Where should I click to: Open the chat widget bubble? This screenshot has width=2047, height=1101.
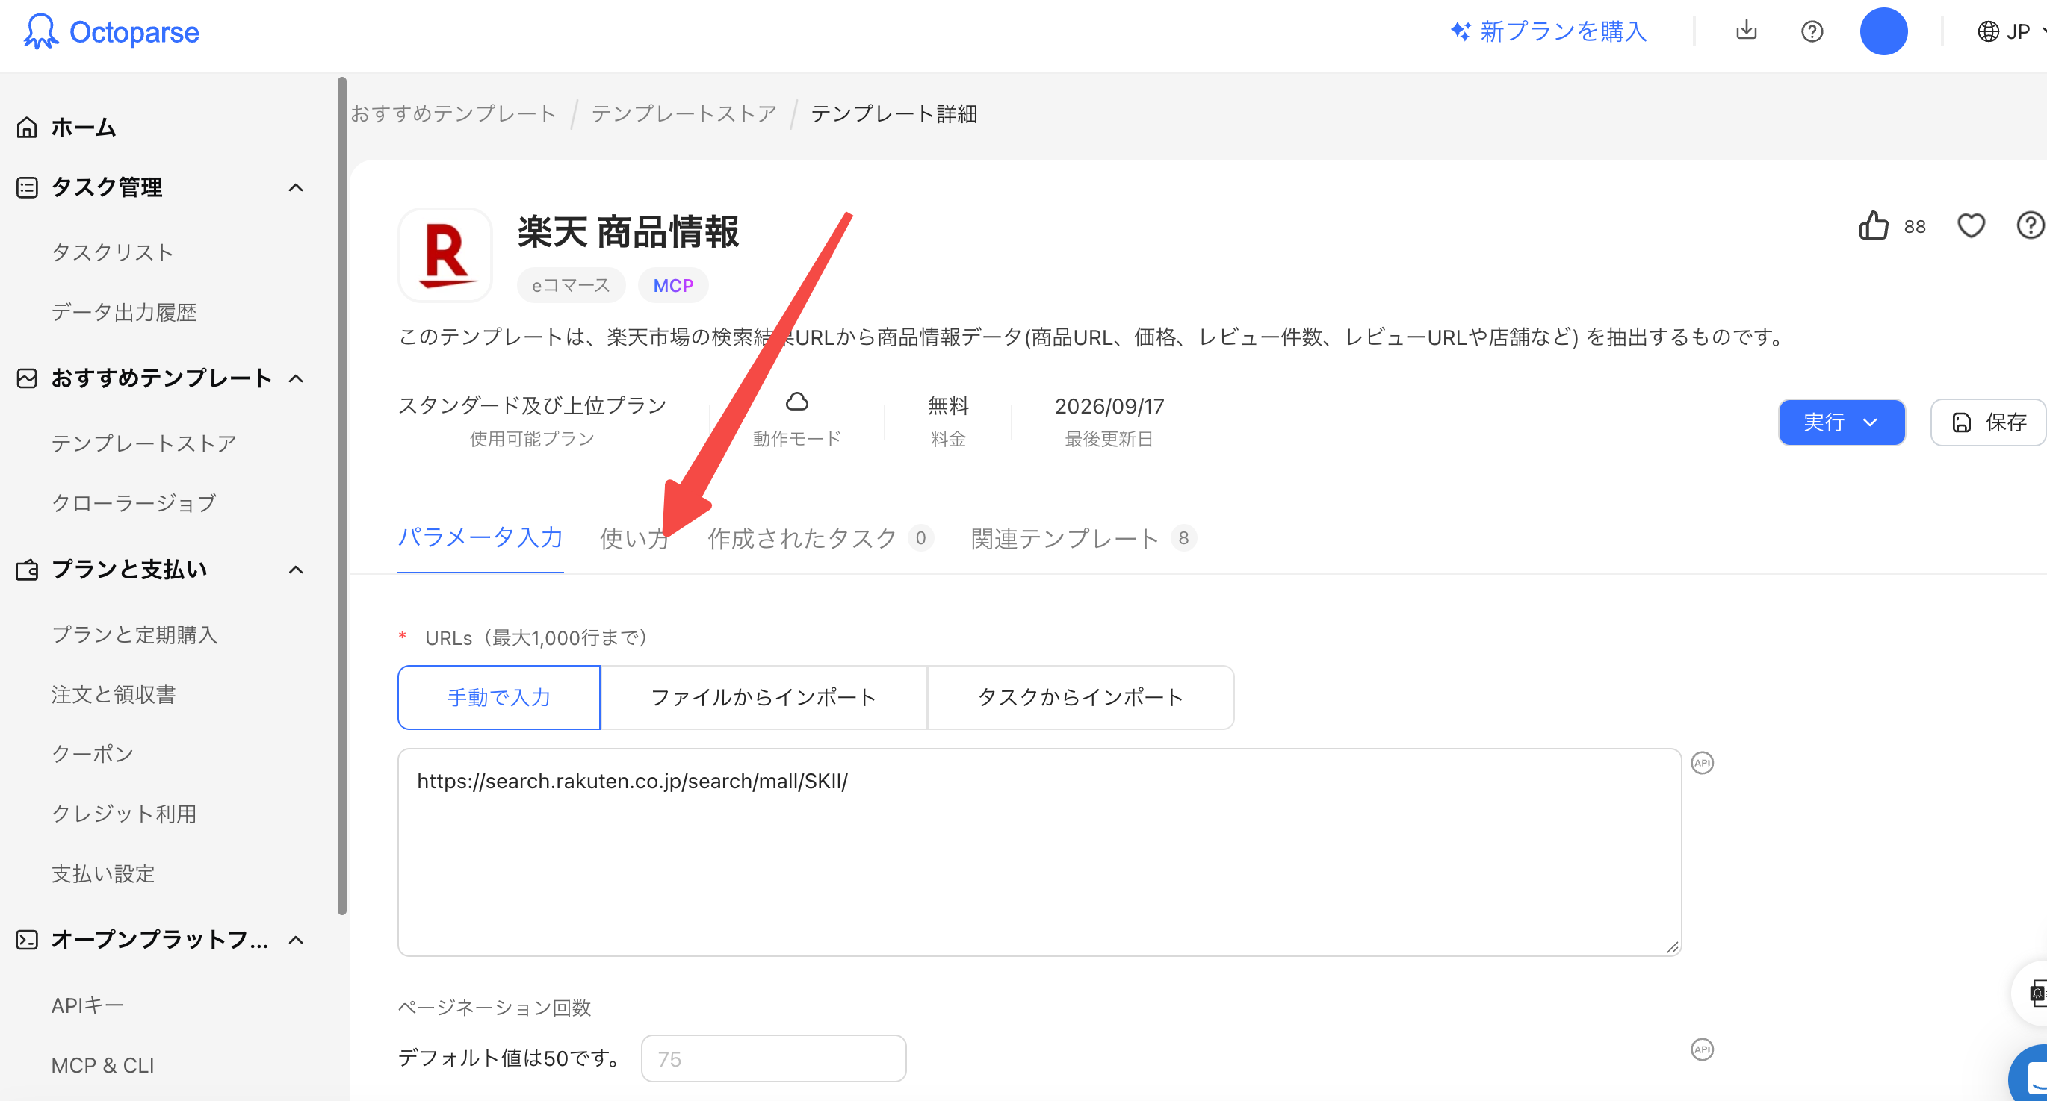pyautogui.click(x=2031, y=1075)
